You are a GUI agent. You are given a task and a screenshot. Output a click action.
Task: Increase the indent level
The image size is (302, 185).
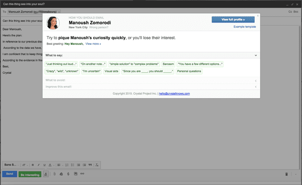[x=84, y=165]
